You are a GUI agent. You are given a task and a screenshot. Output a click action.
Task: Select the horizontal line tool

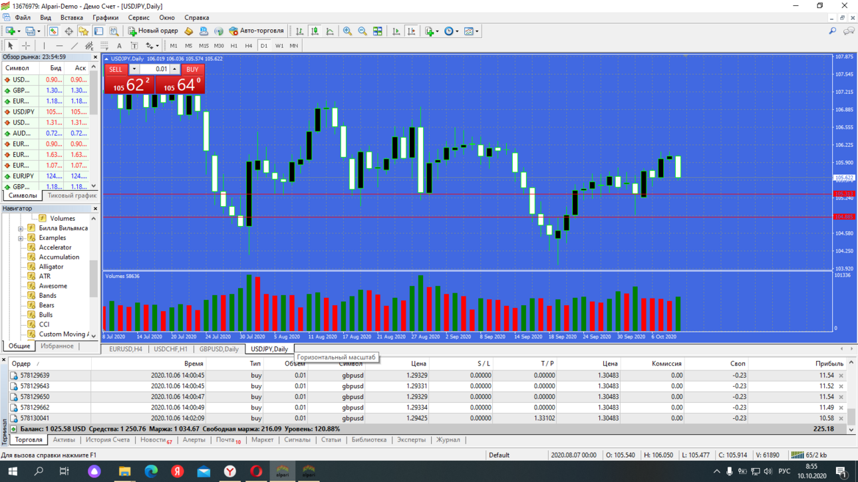click(59, 46)
